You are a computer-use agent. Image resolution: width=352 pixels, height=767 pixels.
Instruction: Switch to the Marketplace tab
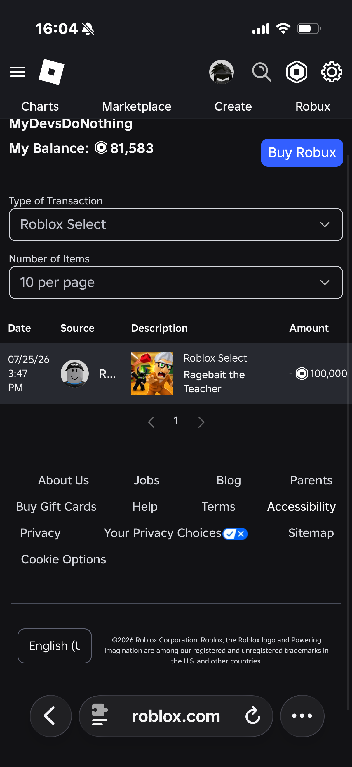click(x=137, y=106)
